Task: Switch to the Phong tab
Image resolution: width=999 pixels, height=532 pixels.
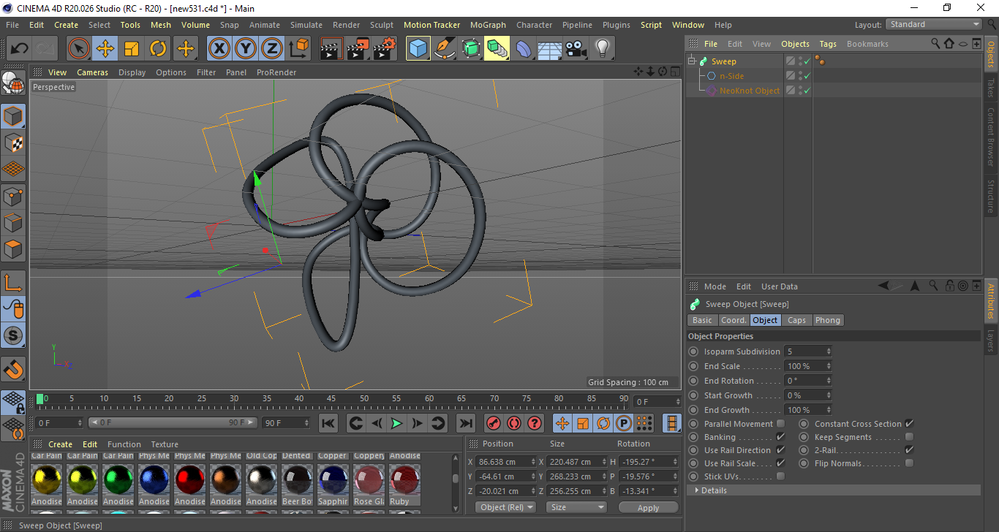Action: pos(827,320)
